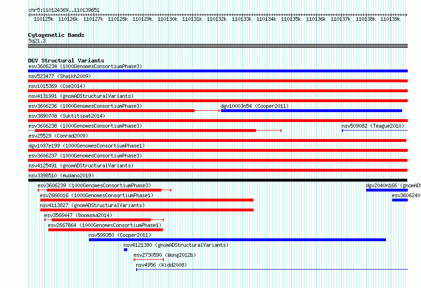This screenshot has width=421, height=288.
Task: Click the chr5:110124369..110139651 coordinate label
Action: [x=64, y=10]
